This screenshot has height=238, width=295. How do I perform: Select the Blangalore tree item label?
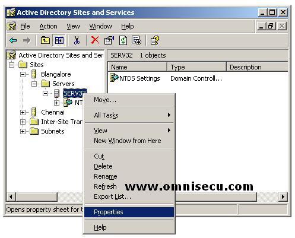56,74
